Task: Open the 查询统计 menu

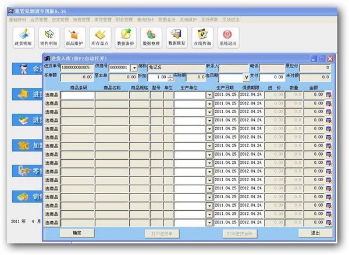Action: 145,20
